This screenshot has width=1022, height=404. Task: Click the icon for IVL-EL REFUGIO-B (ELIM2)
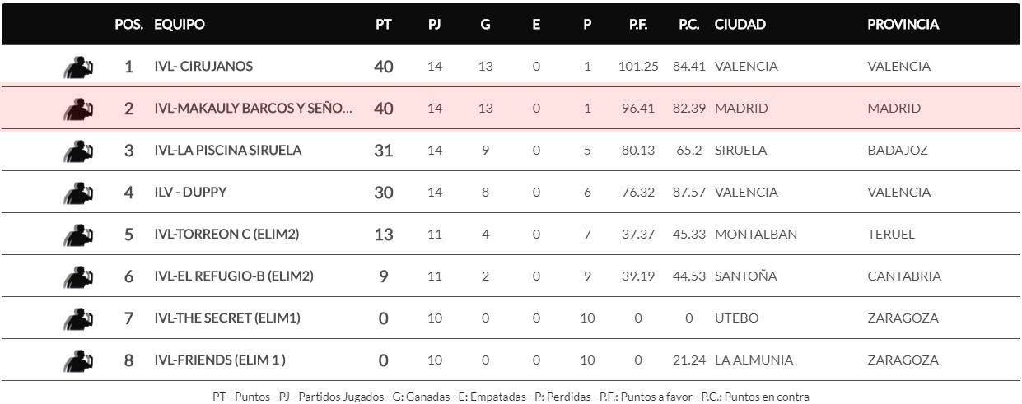click(78, 276)
